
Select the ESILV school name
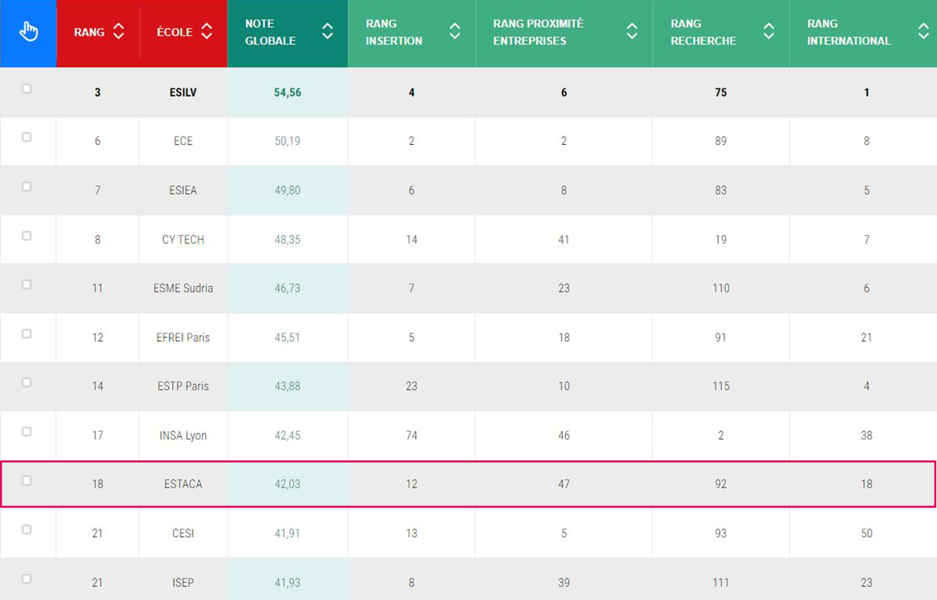183,92
